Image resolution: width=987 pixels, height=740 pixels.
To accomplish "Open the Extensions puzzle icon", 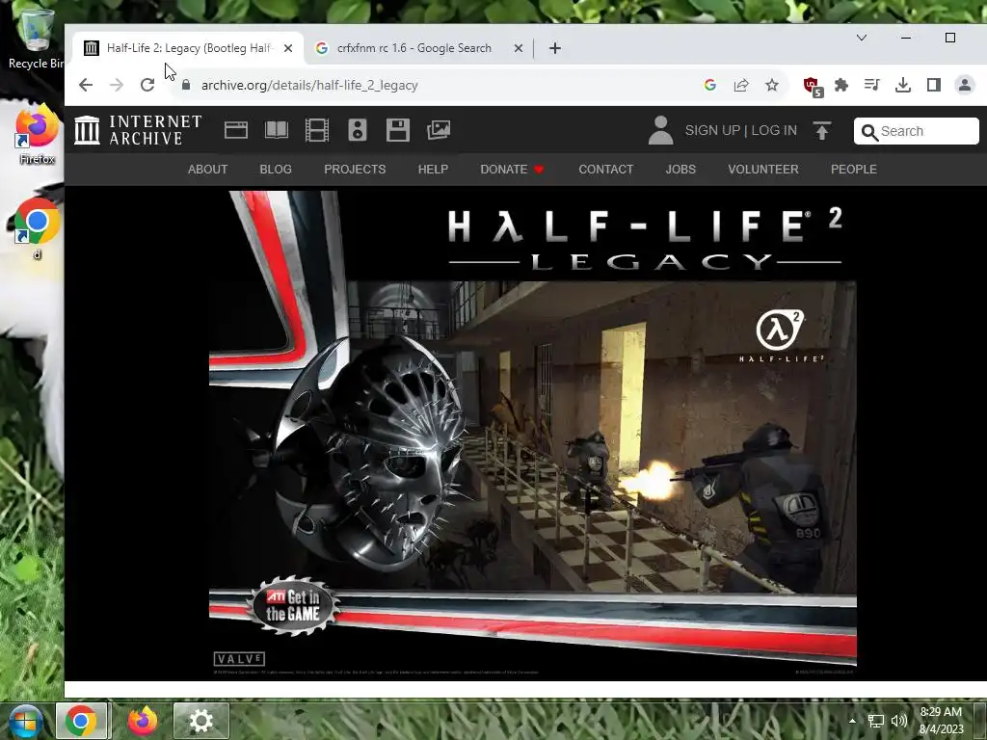I will pyautogui.click(x=841, y=85).
